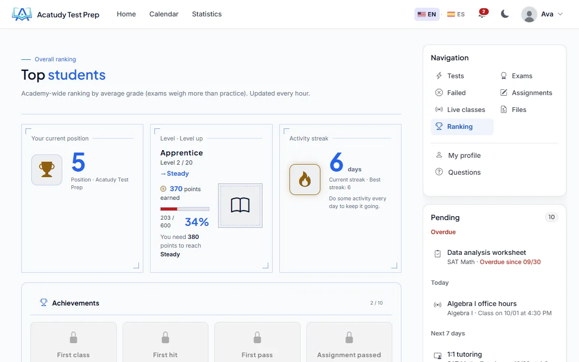This screenshot has width=579, height=362.
Task: Open the Statistics page
Action: click(207, 14)
